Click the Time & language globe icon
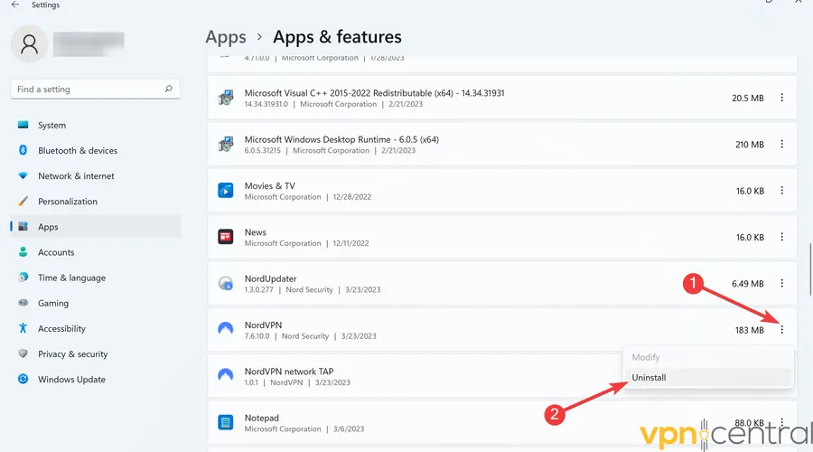This screenshot has width=813, height=452. 23,278
